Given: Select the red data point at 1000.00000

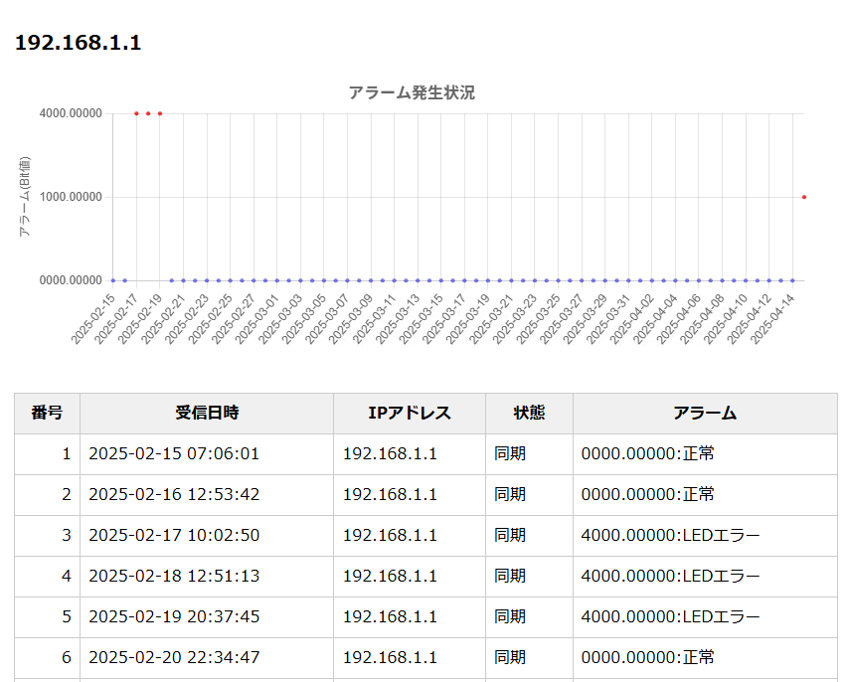Looking at the screenshot, I should [803, 197].
